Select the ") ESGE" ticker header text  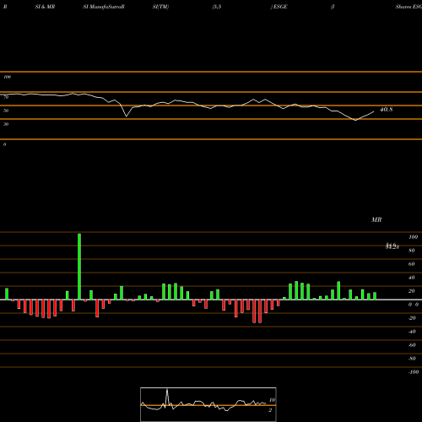coord(279,7)
